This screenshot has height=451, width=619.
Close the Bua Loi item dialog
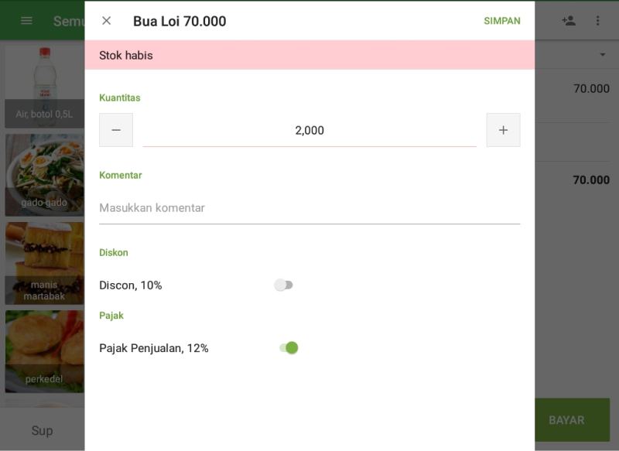105,21
